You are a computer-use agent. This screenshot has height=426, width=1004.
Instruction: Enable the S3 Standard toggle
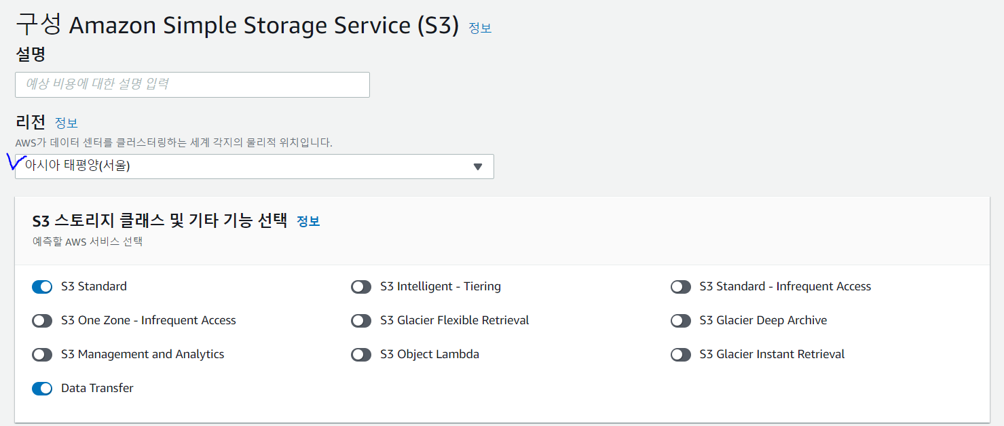click(x=42, y=287)
